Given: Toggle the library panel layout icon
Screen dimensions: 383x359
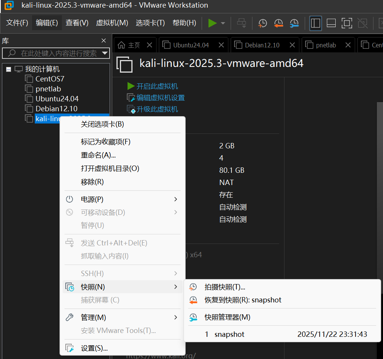Looking at the screenshot, I should 315,23.
